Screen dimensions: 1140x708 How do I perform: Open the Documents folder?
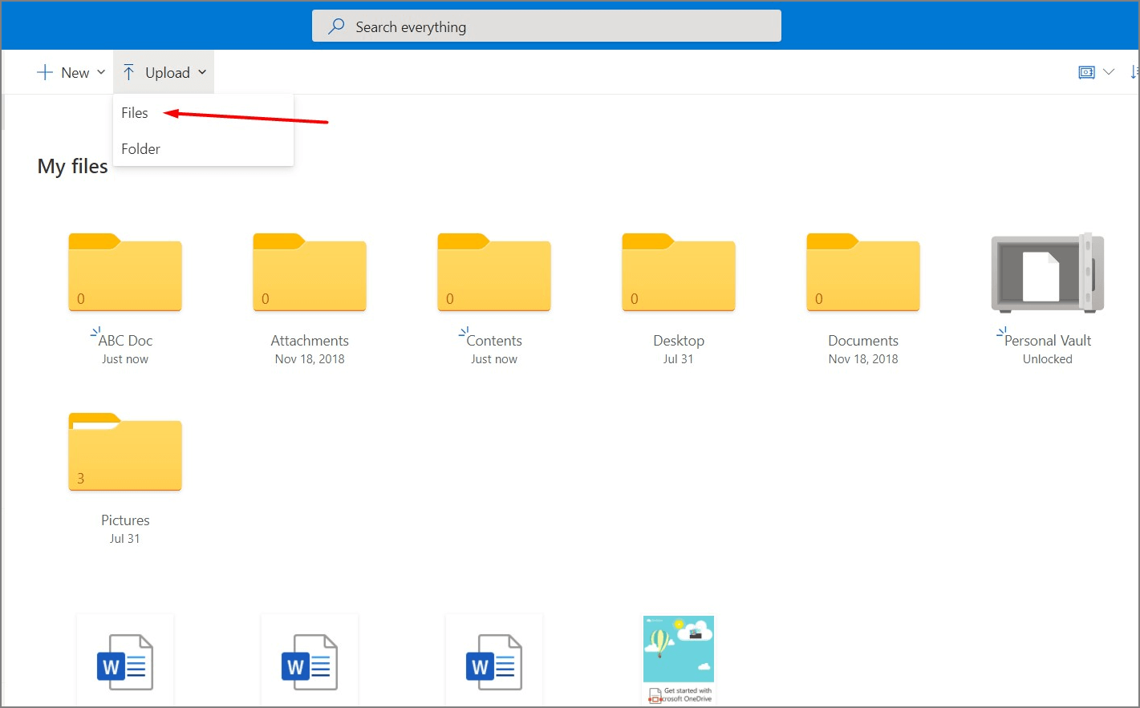(x=862, y=273)
